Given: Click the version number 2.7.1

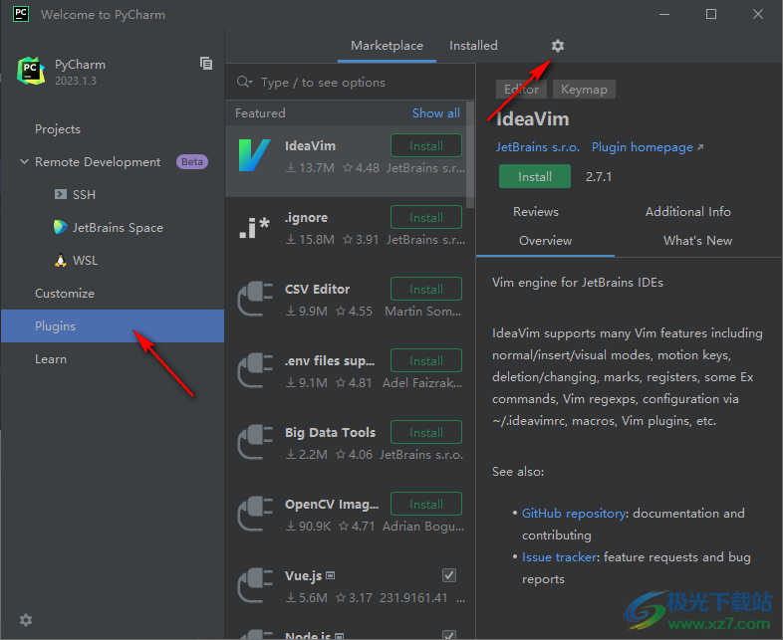Looking at the screenshot, I should click(599, 176).
